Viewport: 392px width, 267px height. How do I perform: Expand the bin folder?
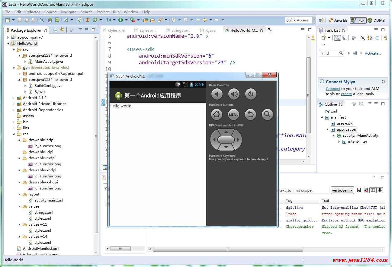[14, 122]
